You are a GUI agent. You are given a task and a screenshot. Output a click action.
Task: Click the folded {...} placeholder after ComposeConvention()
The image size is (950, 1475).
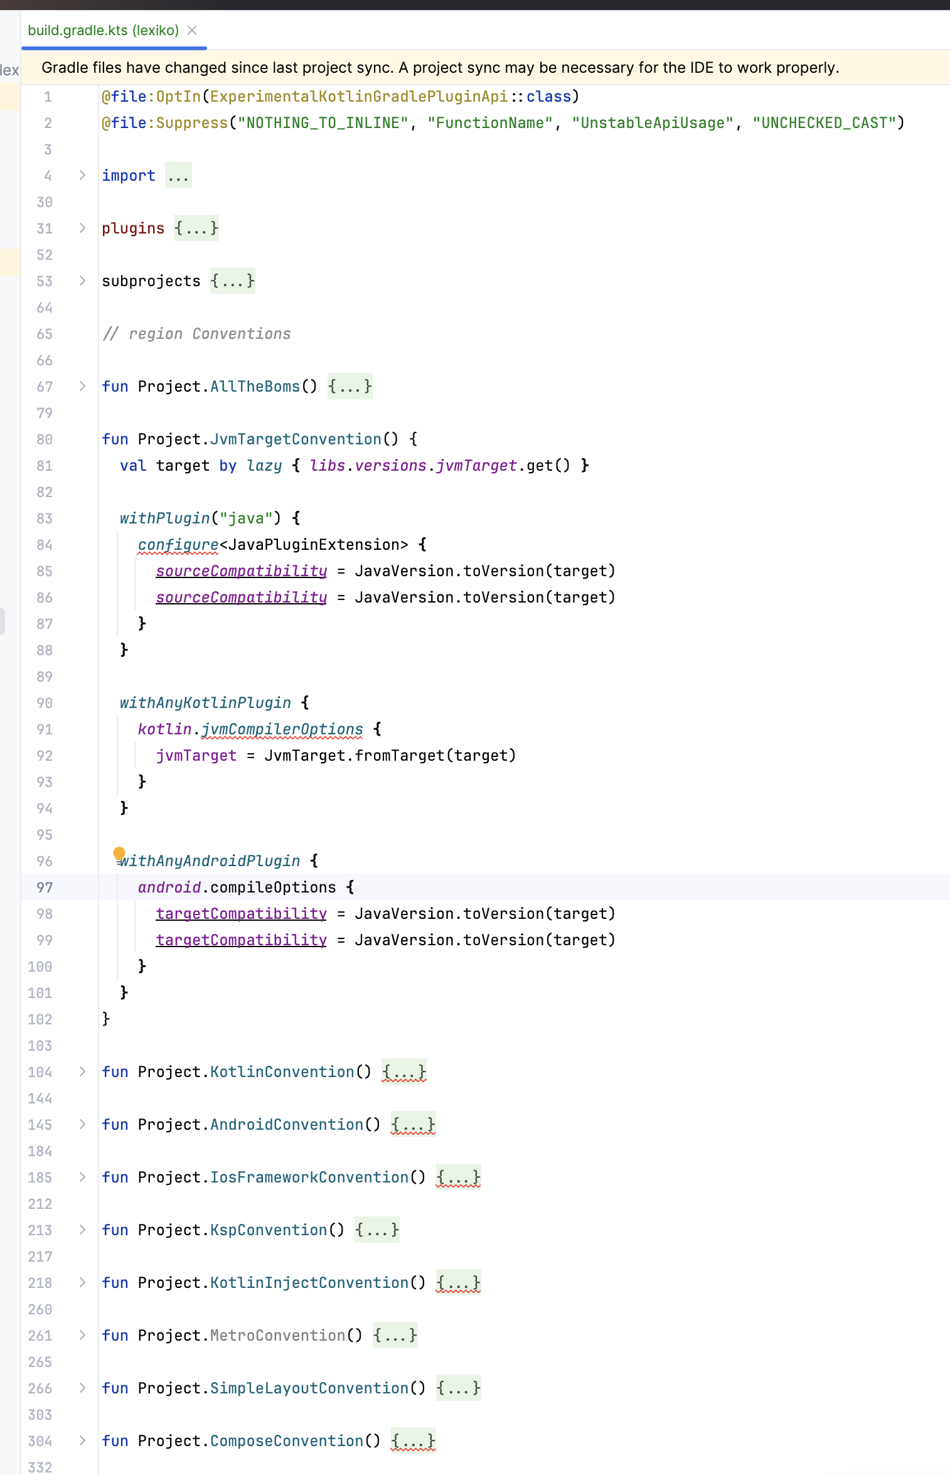pos(413,1441)
